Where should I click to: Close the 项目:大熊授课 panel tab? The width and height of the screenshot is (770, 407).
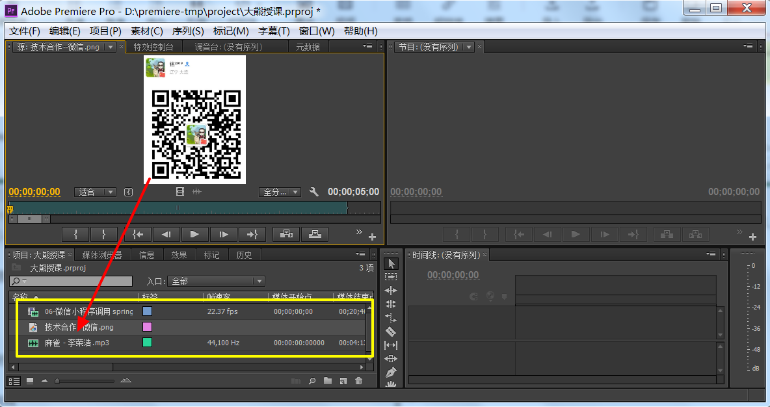[70, 255]
